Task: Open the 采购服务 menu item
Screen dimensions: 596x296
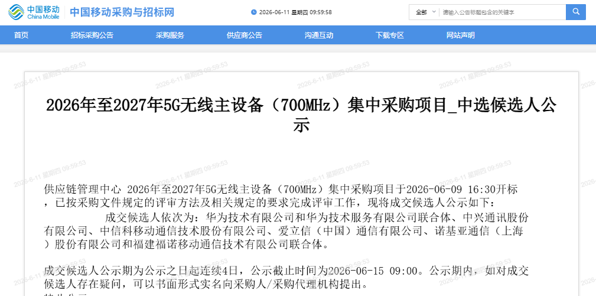Action: pos(170,35)
